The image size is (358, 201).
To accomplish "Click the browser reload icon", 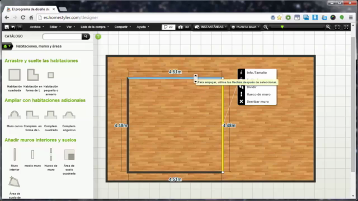I will (x=23, y=17).
